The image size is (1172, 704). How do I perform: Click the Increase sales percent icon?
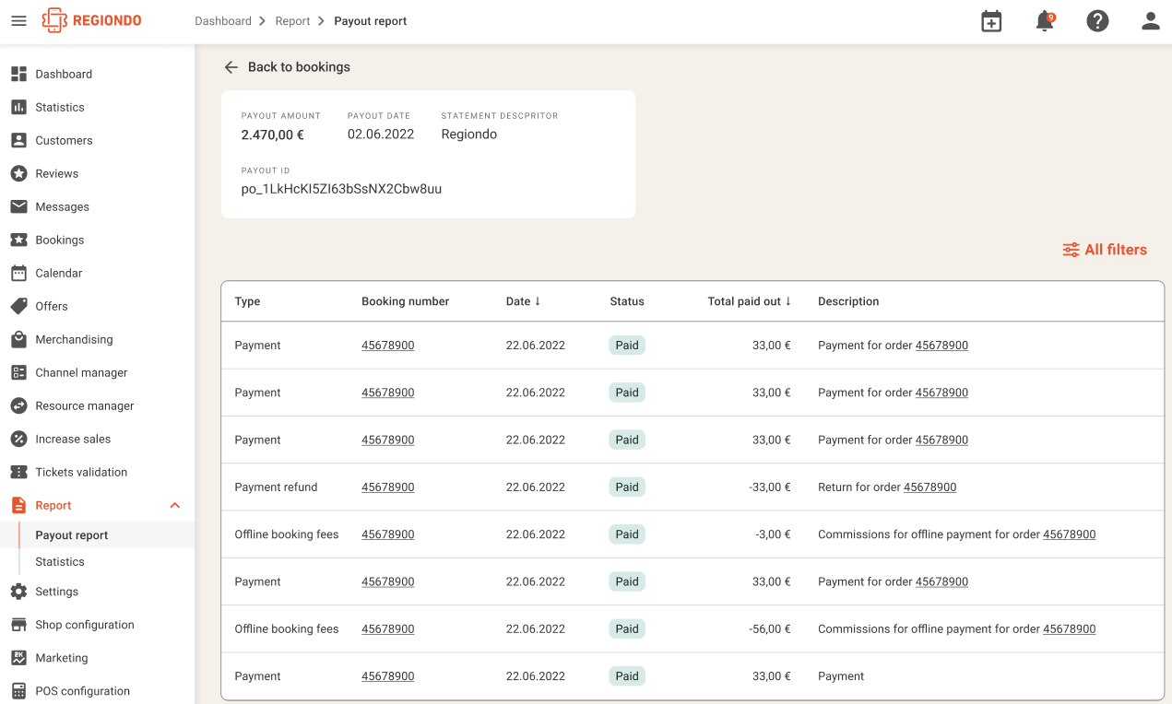point(18,439)
